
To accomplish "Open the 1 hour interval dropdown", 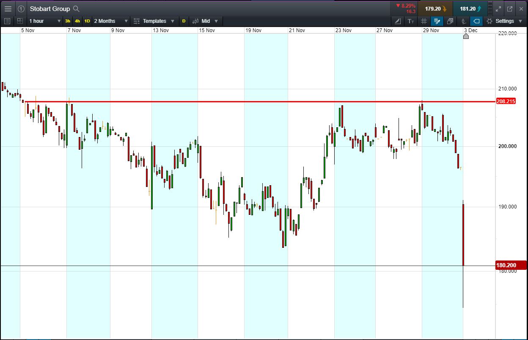I will (x=44, y=21).
